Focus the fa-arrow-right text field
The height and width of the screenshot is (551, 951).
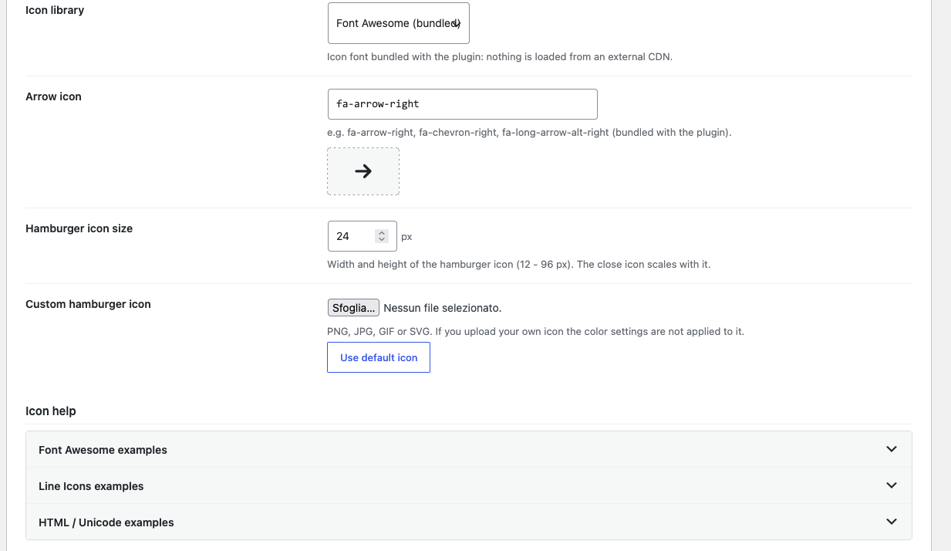click(463, 104)
